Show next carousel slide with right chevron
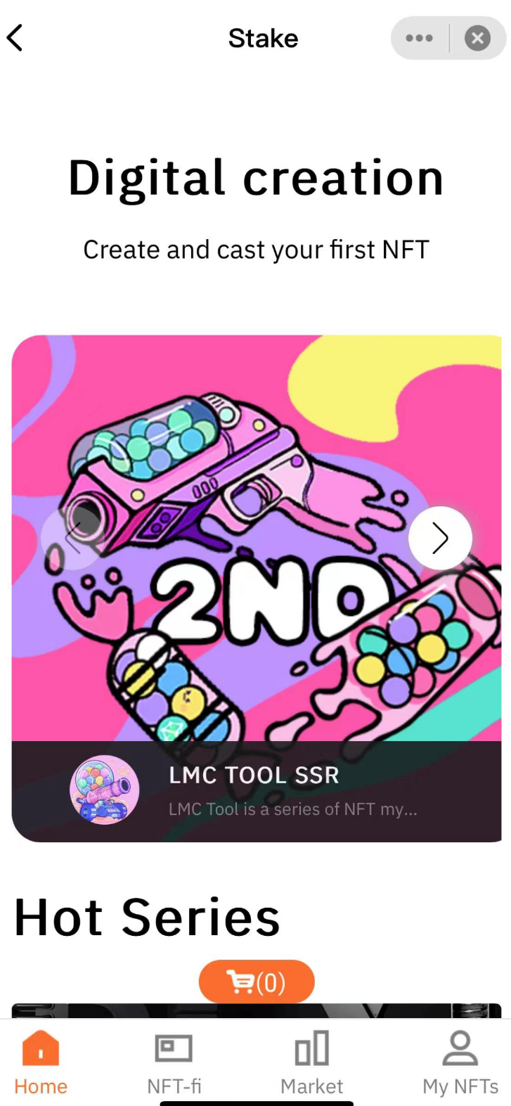The image size is (511, 1106). point(440,538)
